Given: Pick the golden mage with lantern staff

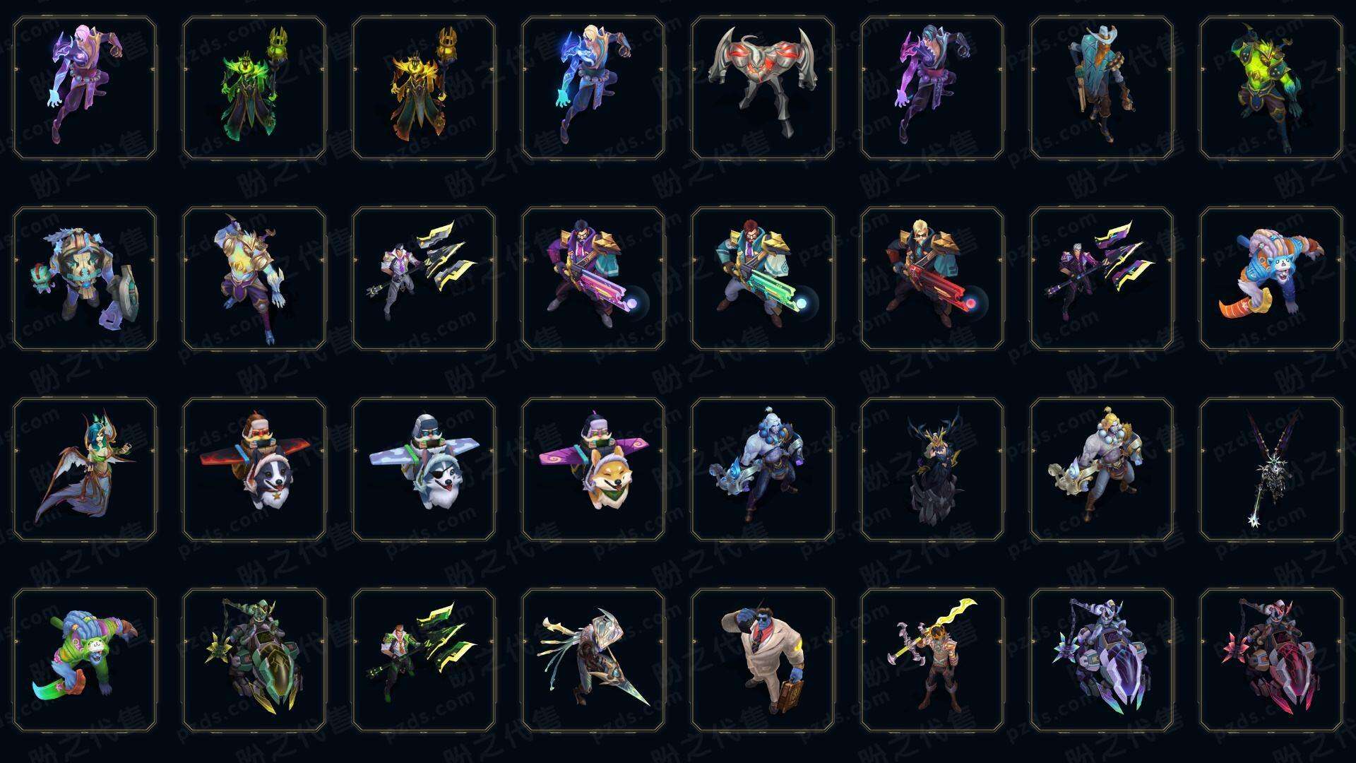Looking at the screenshot, I should [424, 88].
